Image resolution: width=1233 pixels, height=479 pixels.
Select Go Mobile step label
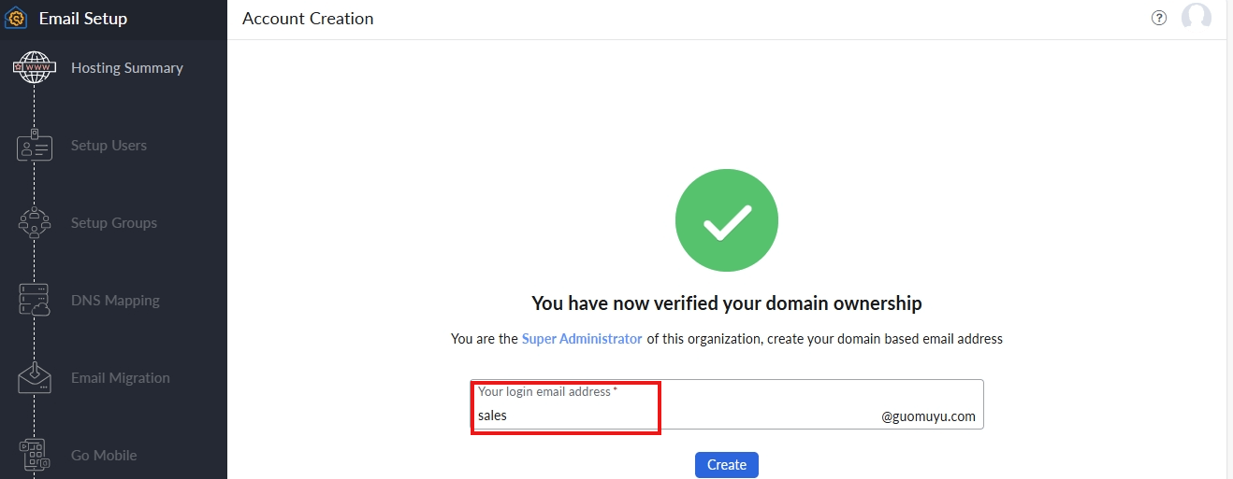pos(104,456)
